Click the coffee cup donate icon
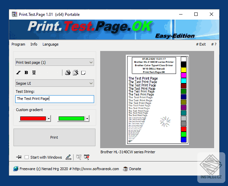228x186 pixels. coord(125,169)
